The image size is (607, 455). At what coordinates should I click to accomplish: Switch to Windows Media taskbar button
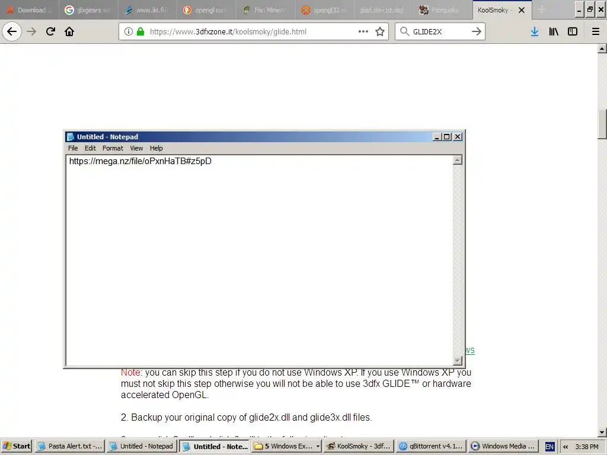click(x=503, y=446)
